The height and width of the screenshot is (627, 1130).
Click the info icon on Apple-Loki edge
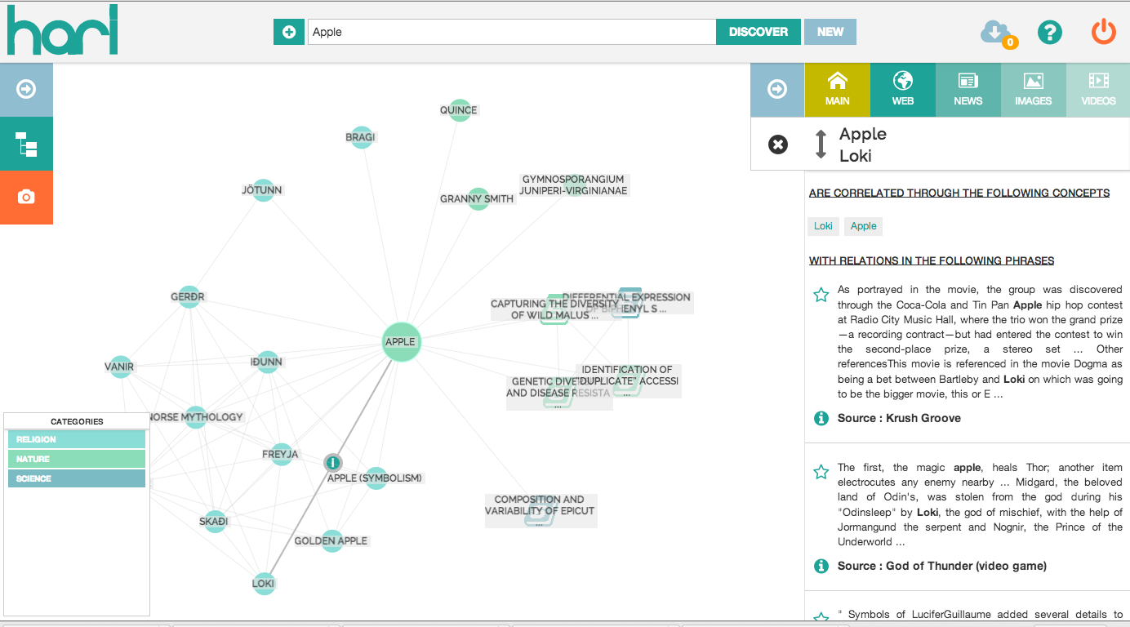click(x=333, y=463)
